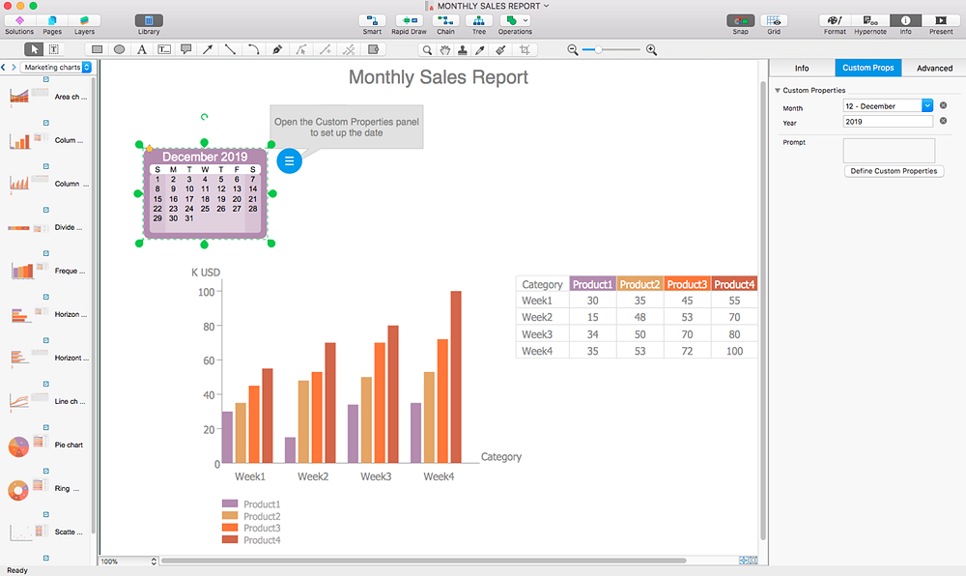966x576 pixels.
Task: Toggle the Snap option
Action: click(x=741, y=20)
